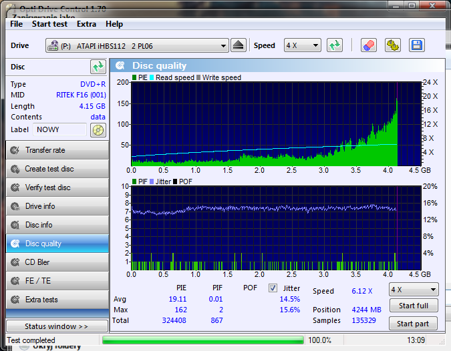Click the Disc quality header icon
The width and height of the screenshot is (451, 351).
tap(120, 65)
